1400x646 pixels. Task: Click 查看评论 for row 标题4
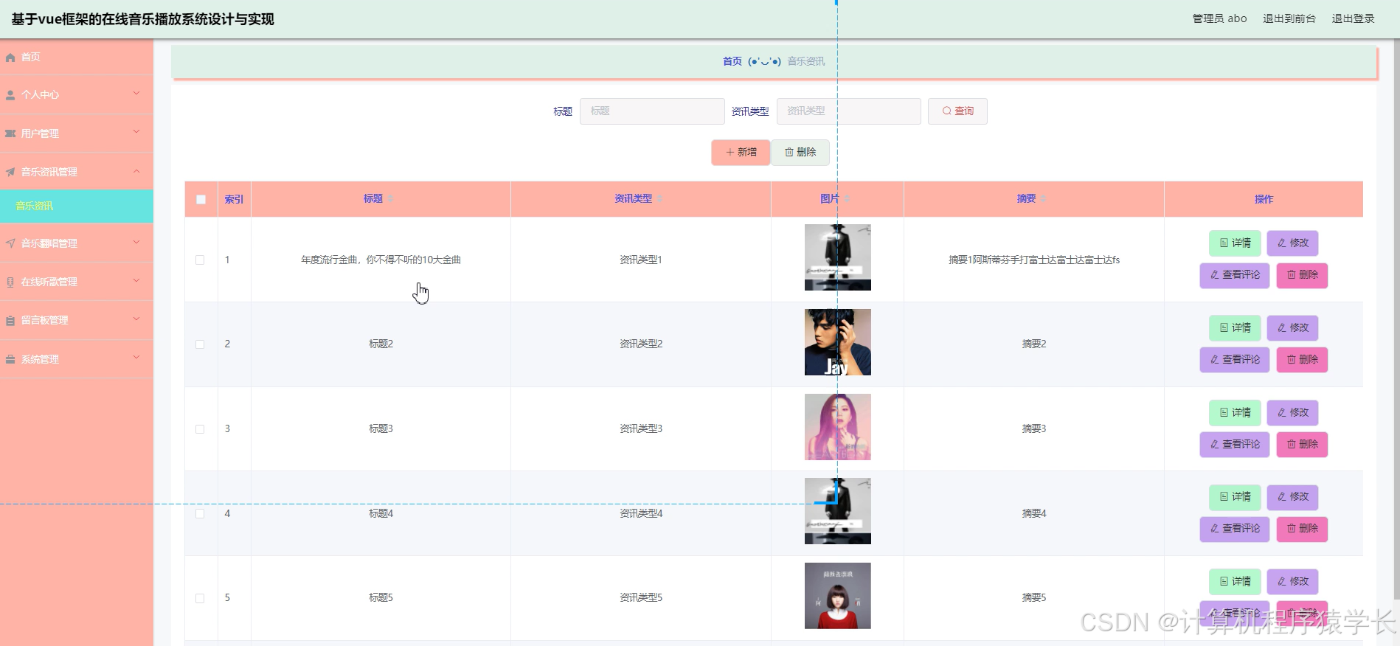pyautogui.click(x=1235, y=528)
